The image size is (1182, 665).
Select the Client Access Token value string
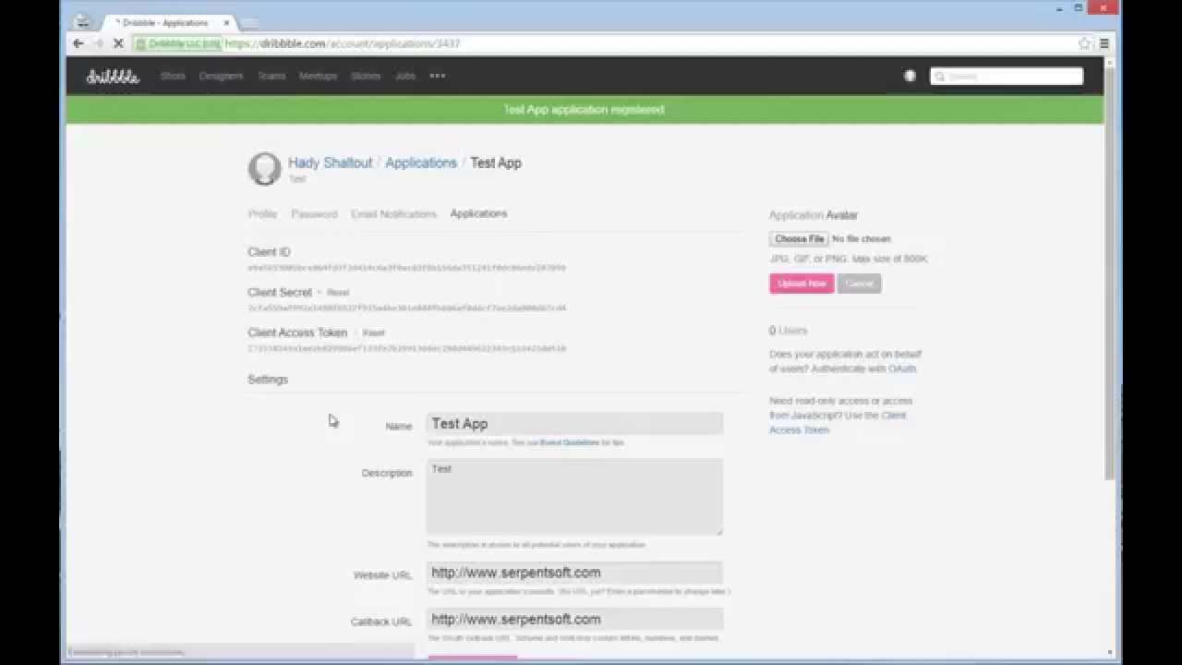406,348
